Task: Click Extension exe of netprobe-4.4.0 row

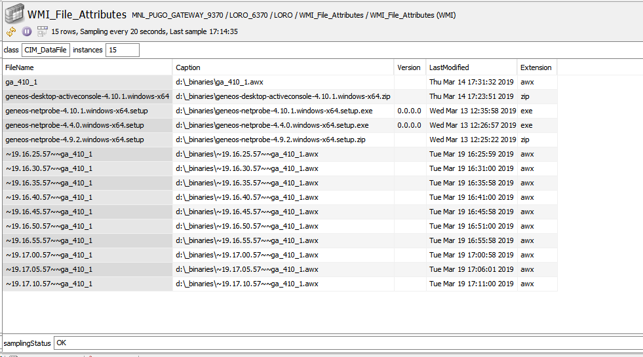Action: click(537, 125)
